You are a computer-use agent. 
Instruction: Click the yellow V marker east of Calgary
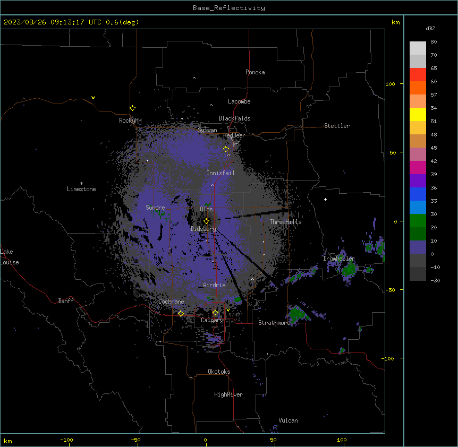click(228, 310)
